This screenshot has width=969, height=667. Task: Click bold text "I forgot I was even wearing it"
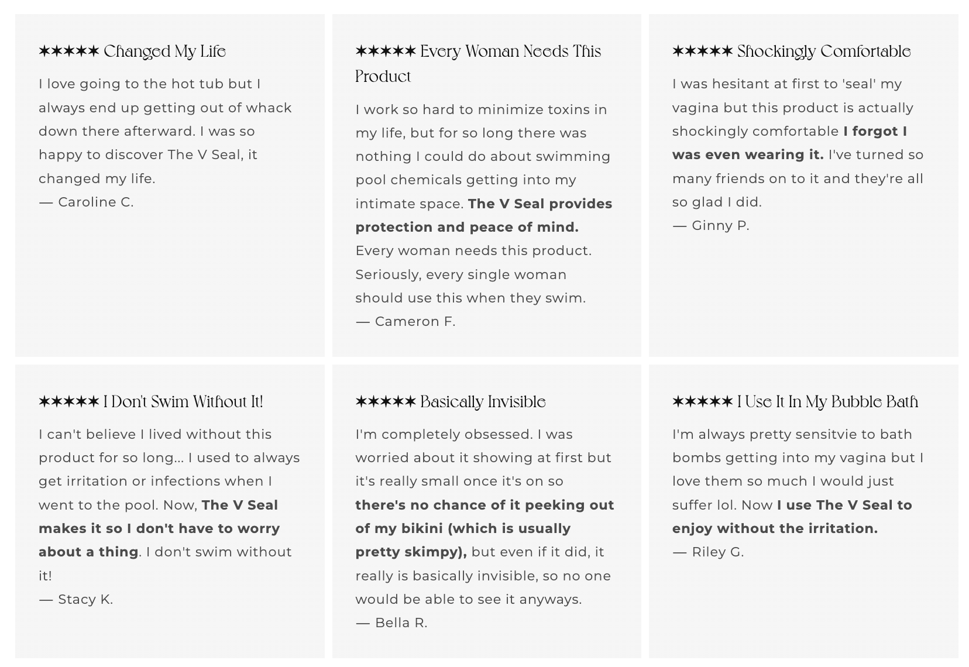(747, 155)
